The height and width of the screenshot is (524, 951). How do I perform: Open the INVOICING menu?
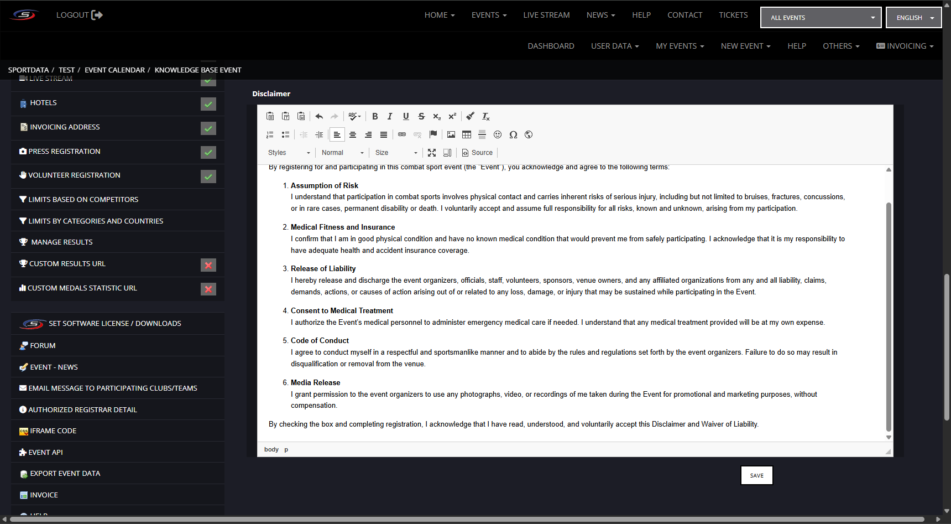click(905, 46)
